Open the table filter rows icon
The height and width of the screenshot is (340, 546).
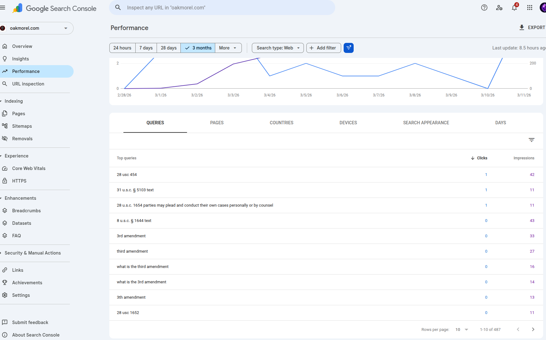(531, 140)
